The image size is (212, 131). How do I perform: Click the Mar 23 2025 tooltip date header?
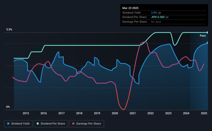[x=130, y=8]
